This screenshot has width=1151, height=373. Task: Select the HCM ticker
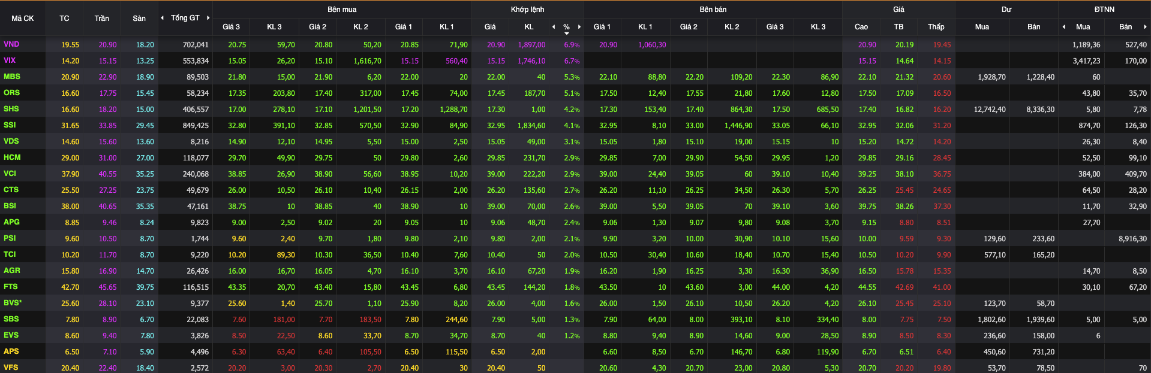(12, 157)
